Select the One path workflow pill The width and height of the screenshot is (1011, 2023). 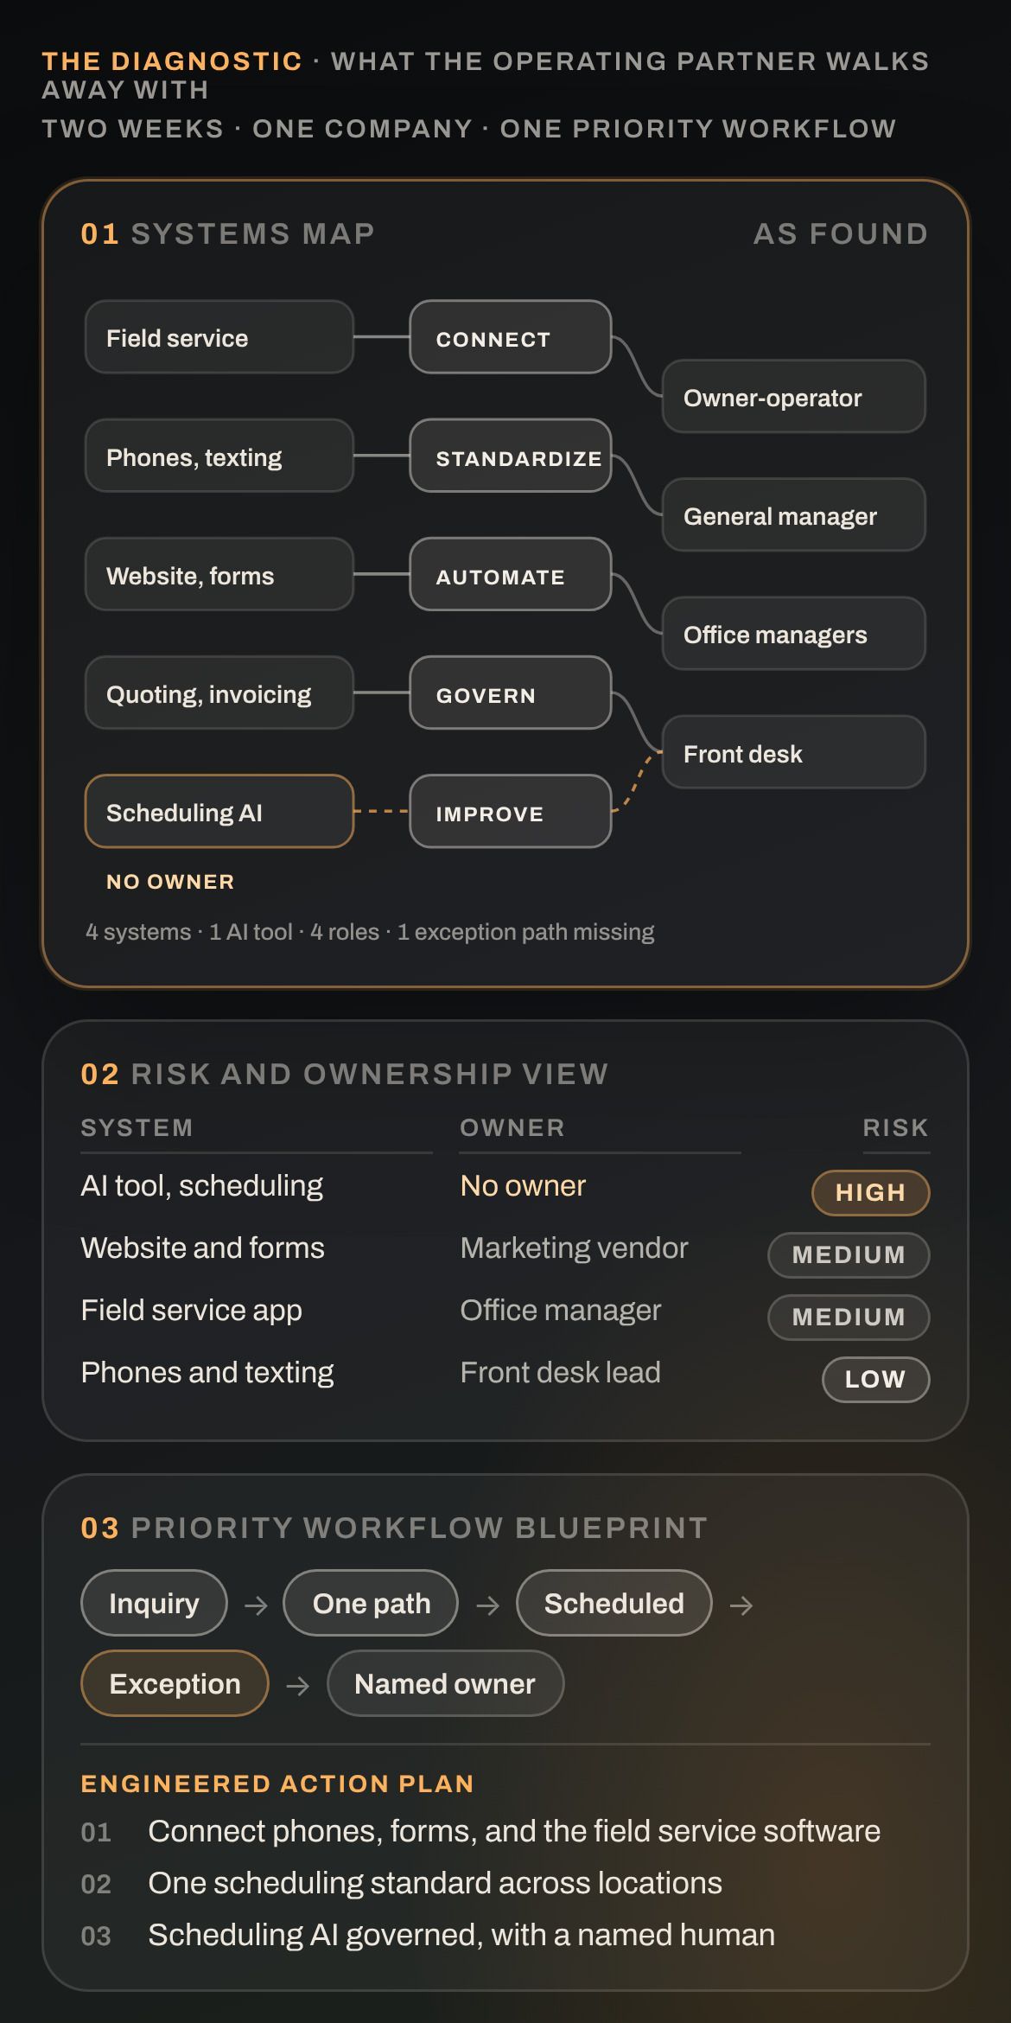(371, 1603)
